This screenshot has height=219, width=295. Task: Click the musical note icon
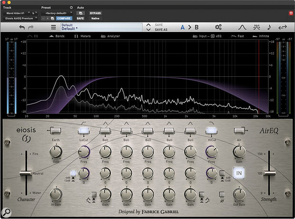point(269,27)
